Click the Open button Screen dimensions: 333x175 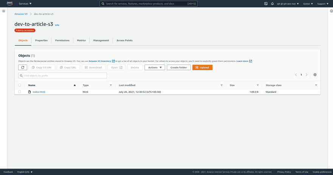(x=117, y=68)
